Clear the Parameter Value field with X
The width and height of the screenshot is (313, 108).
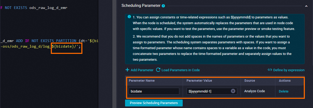[x=233, y=91]
